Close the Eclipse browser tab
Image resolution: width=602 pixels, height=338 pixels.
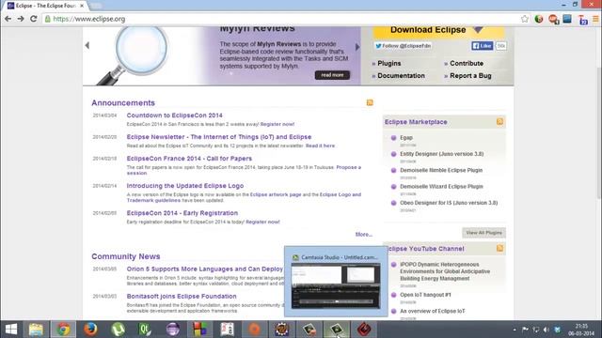point(82,6)
